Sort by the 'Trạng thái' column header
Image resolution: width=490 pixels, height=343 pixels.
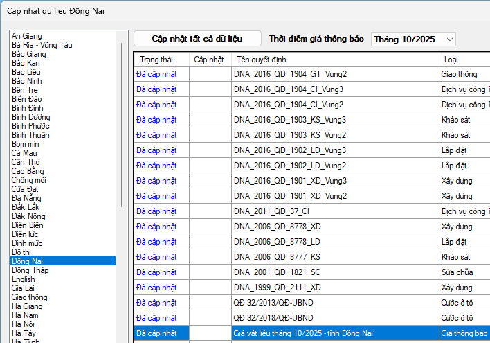(161, 60)
